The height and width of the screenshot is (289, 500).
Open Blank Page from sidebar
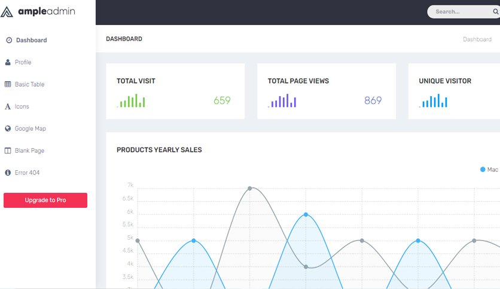29,150
